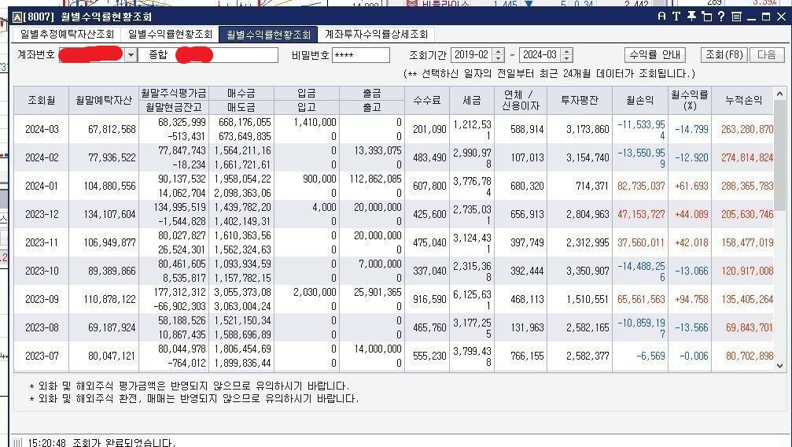Click the 134,107,604 month-end asset value

109,214
